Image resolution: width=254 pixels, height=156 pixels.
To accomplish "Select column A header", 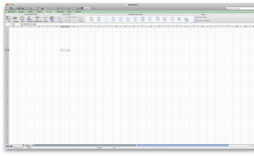I will point(13,27).
